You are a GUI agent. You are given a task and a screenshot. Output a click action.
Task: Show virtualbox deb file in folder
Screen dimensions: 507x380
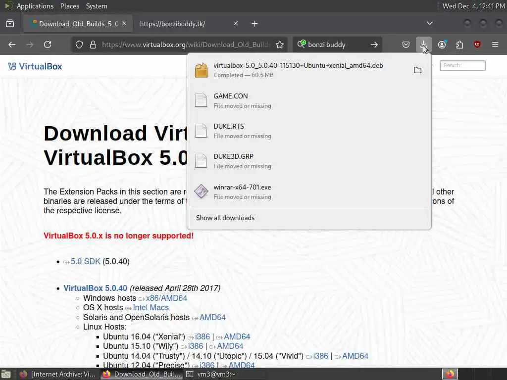point(417,70)
